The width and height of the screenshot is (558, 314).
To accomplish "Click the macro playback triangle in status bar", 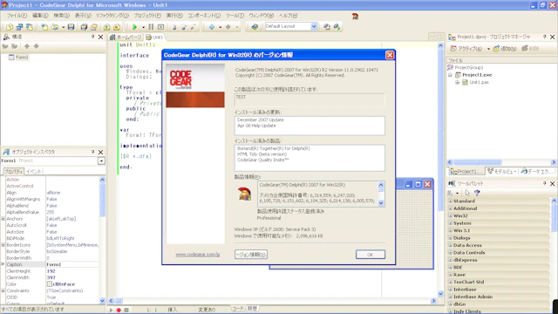I will (111, 311).
